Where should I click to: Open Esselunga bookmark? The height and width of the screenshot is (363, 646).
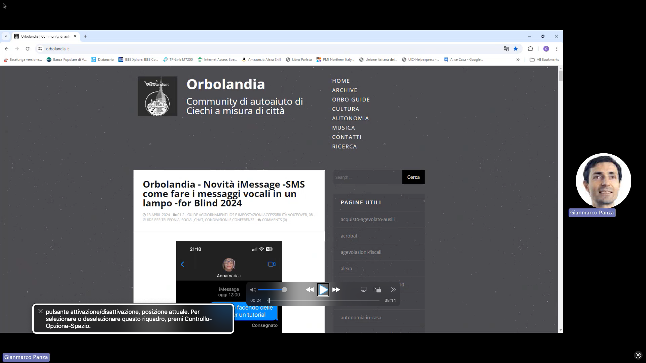(x=23, y=59)
